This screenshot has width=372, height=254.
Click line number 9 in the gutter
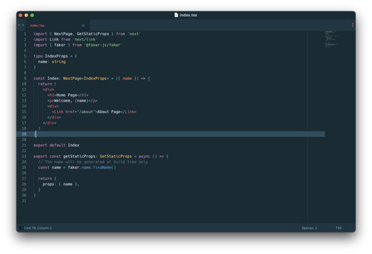pos(25,78)
